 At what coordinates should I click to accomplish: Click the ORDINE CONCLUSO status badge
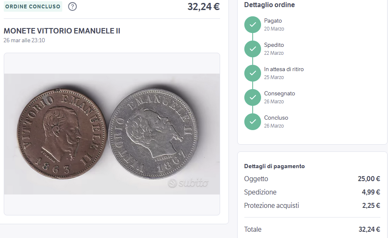pyautogui.click(x=33, y=7)
